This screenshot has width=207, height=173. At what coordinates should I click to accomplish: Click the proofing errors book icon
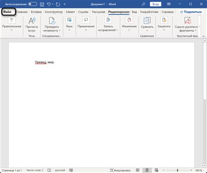pyautogui.click(x=49, y=170)
